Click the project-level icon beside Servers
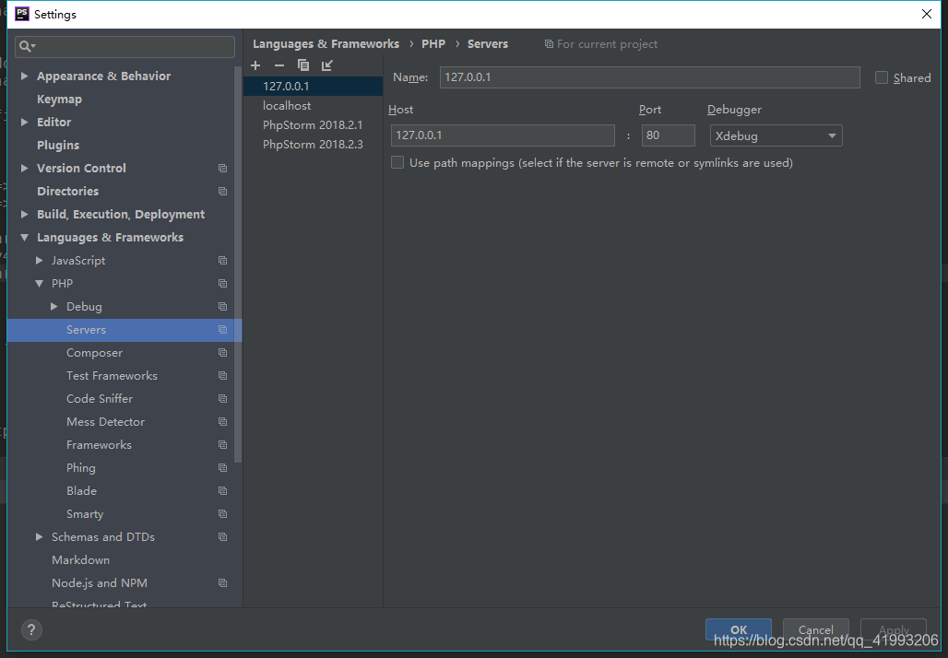The image size is (948, 658). tap(222, 329)
